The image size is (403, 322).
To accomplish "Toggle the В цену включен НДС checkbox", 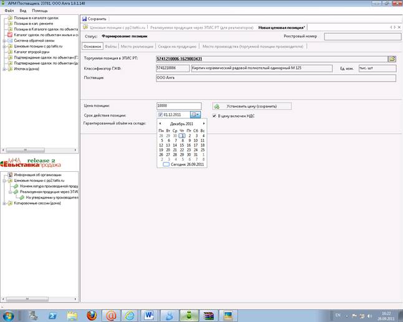I will tap(214, 116).
